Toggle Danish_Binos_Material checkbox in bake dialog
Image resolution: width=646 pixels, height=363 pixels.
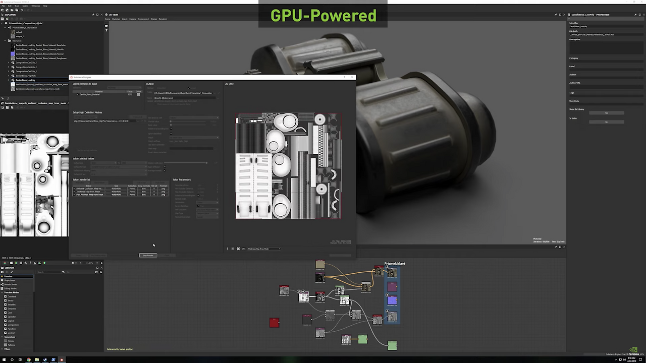coord(78,94)
